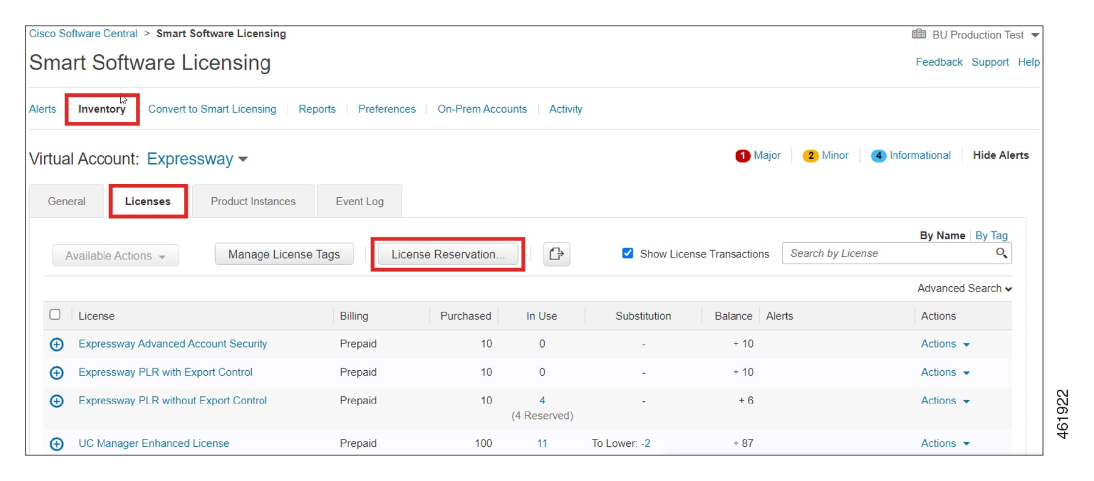1094x481 pixels.
Task: Click the Manage License Tags button
Action: [284, 255]
